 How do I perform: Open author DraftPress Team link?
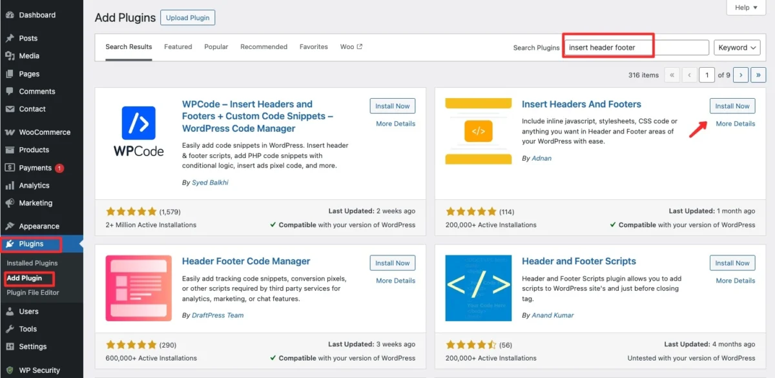(218, 315)
